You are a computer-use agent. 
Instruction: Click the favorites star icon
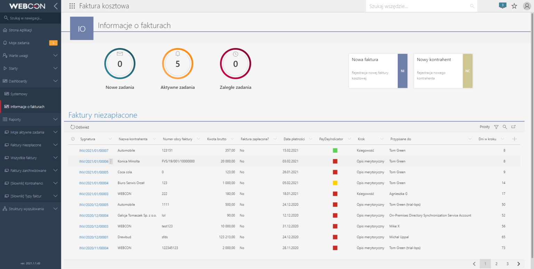click(514, 6)
